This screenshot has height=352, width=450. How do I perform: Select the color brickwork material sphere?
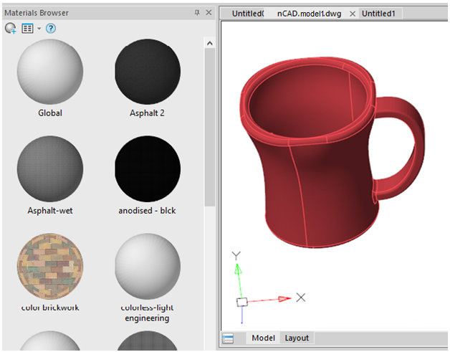tap(50, 266)
